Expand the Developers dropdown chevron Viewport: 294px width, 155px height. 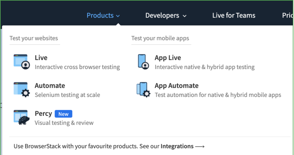coord(184,16)
